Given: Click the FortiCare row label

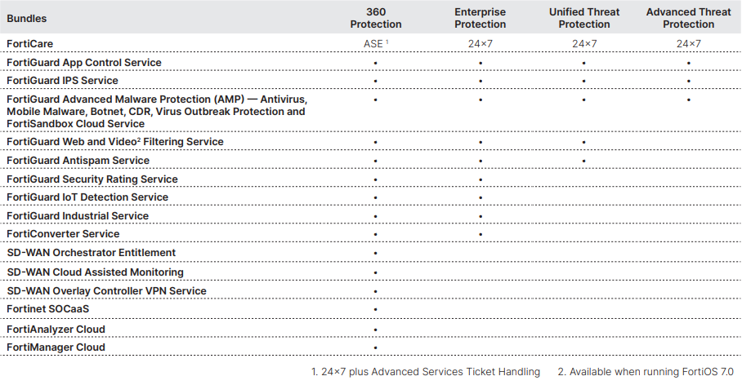Looking at the screenshot, I should (29, 44).
